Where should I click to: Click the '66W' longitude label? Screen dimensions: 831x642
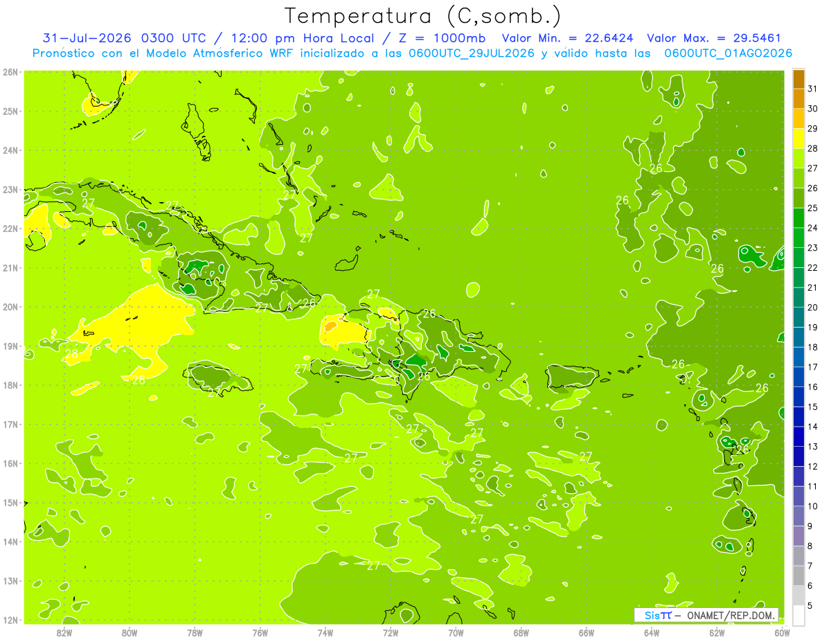coord(587,632)
